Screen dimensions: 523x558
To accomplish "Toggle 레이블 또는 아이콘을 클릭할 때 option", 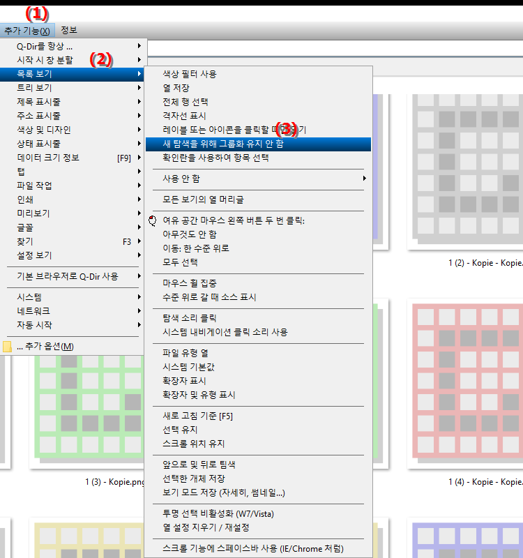I will point(258,130).
